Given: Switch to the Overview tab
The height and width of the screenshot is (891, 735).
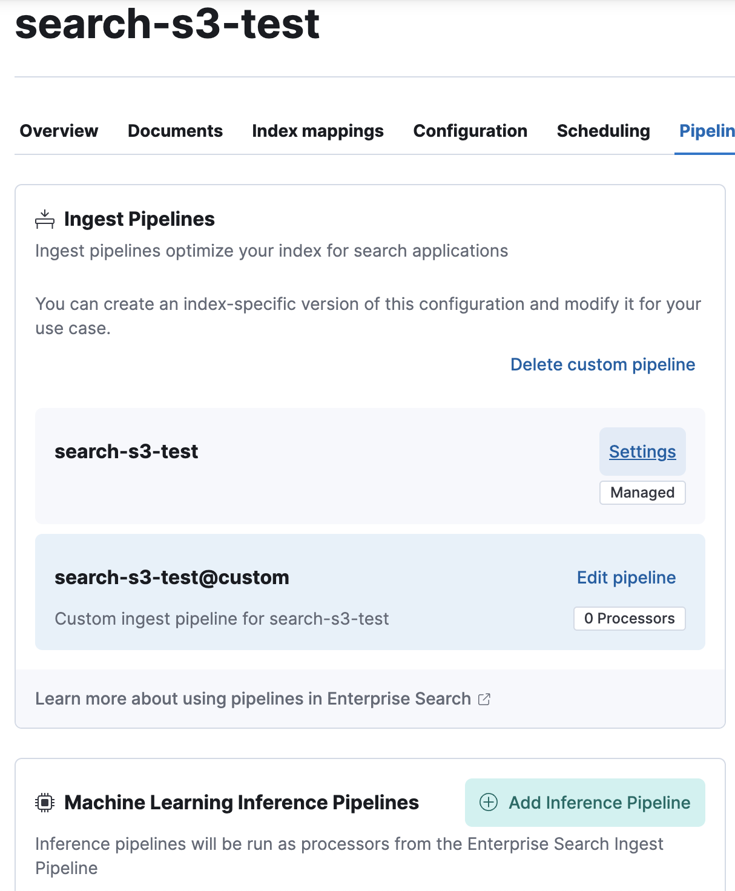Looking at the screenshot, I should coord(59,131).
